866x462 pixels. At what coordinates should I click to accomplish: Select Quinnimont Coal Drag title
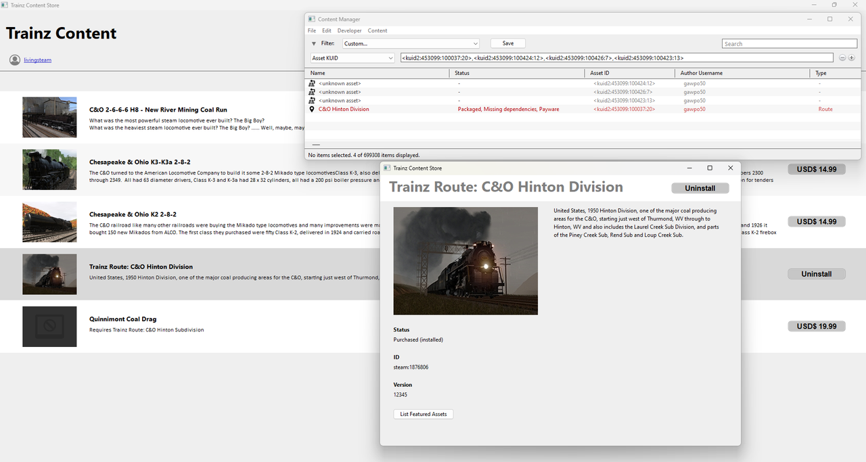click(123, 319)
